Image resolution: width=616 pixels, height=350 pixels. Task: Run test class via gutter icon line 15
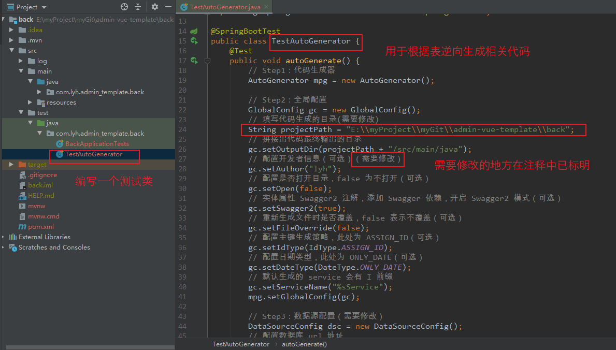pos(194,41)
